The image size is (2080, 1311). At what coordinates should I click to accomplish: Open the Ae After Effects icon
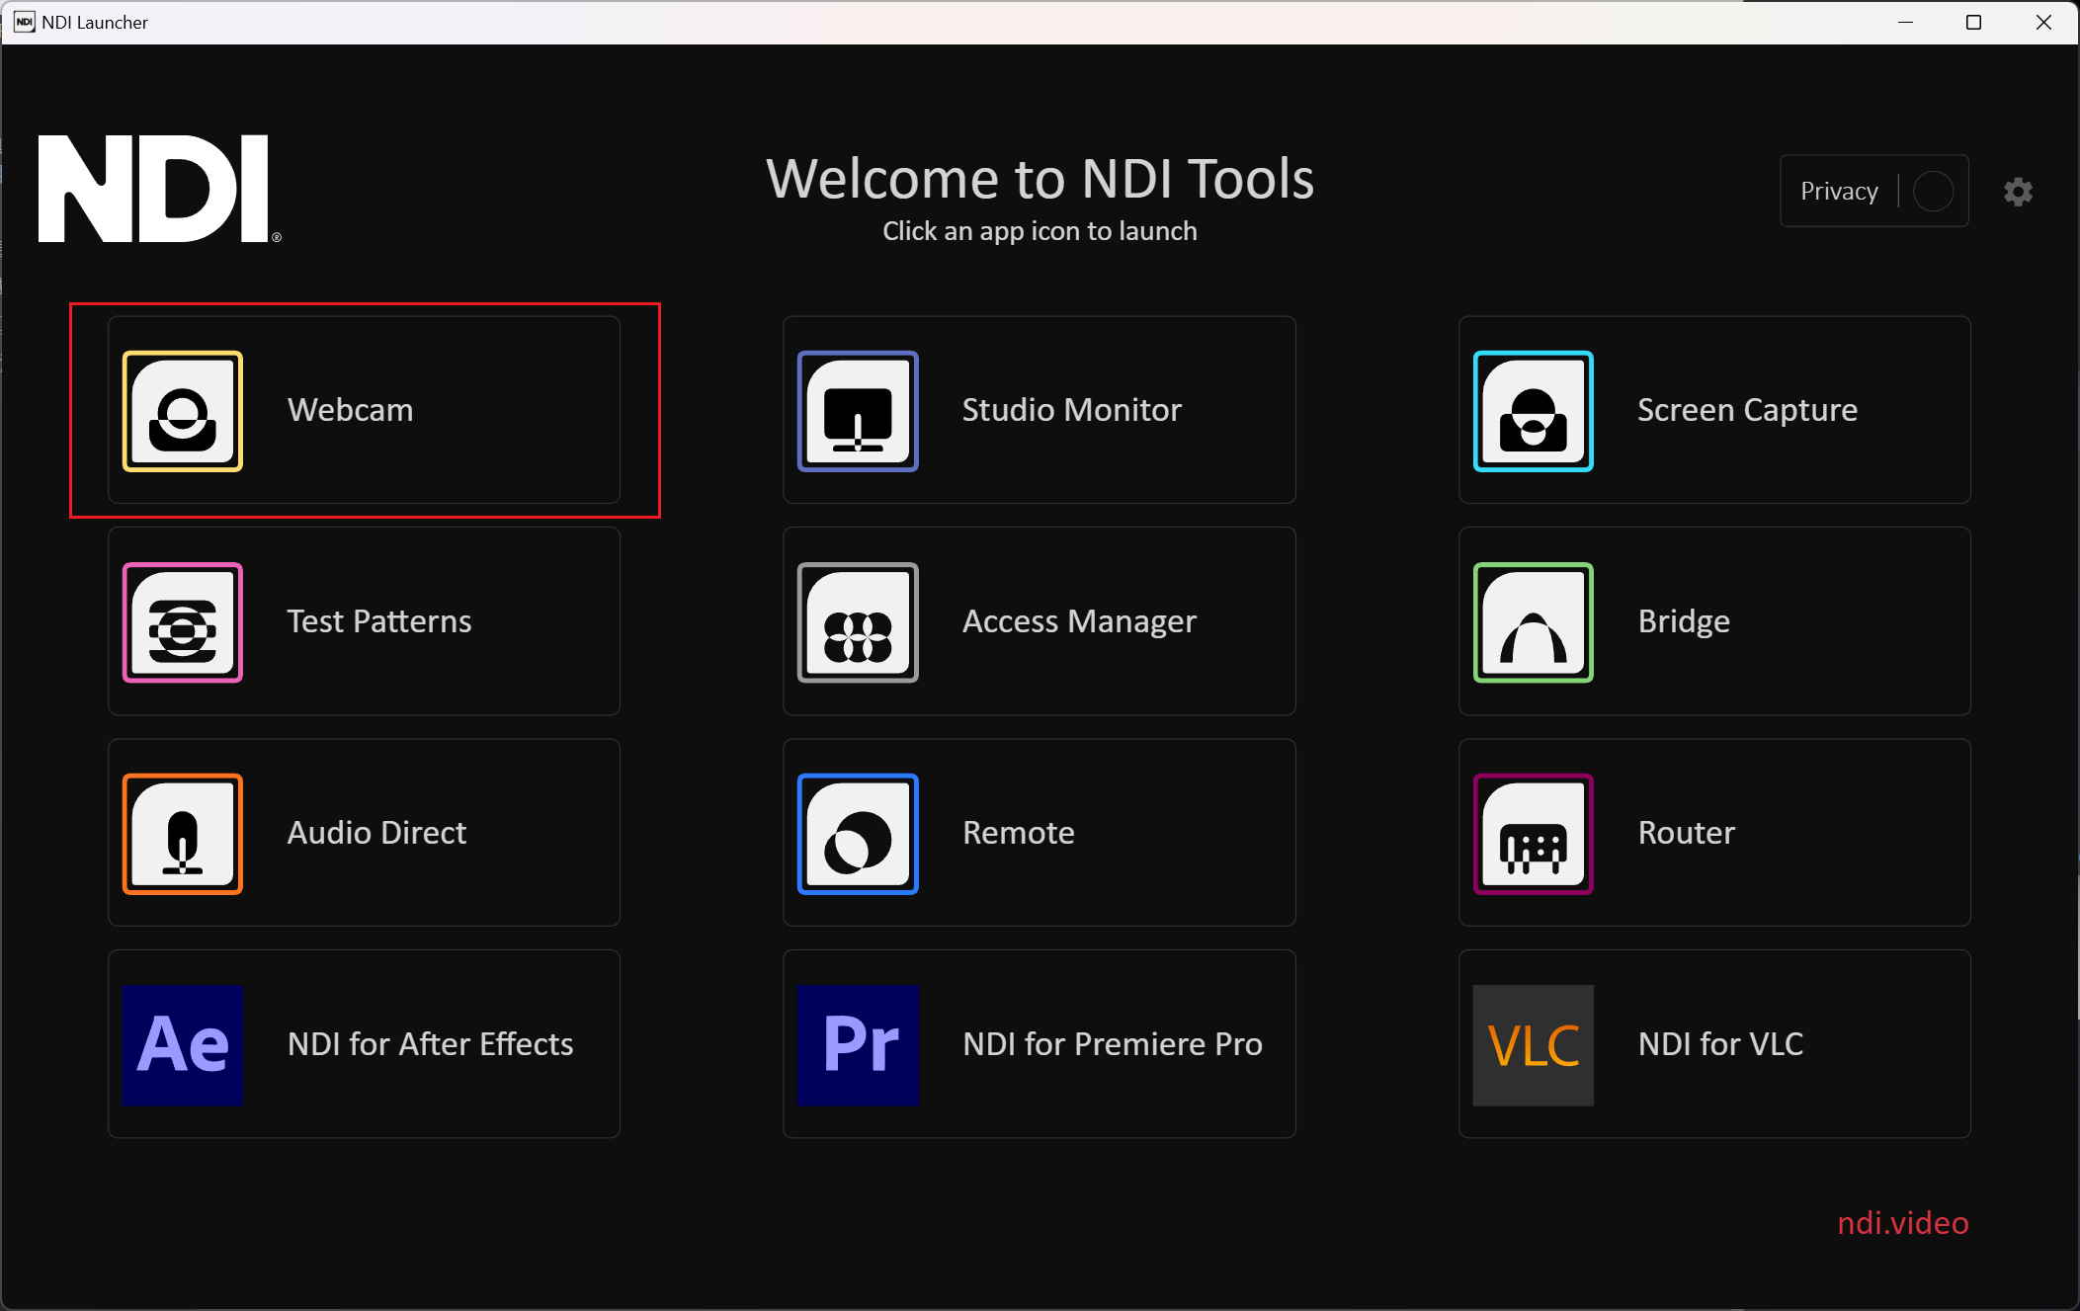[x=183, y=1045]
